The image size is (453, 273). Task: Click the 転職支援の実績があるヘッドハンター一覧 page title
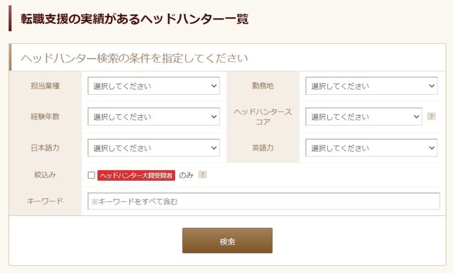tap(134, 19)
